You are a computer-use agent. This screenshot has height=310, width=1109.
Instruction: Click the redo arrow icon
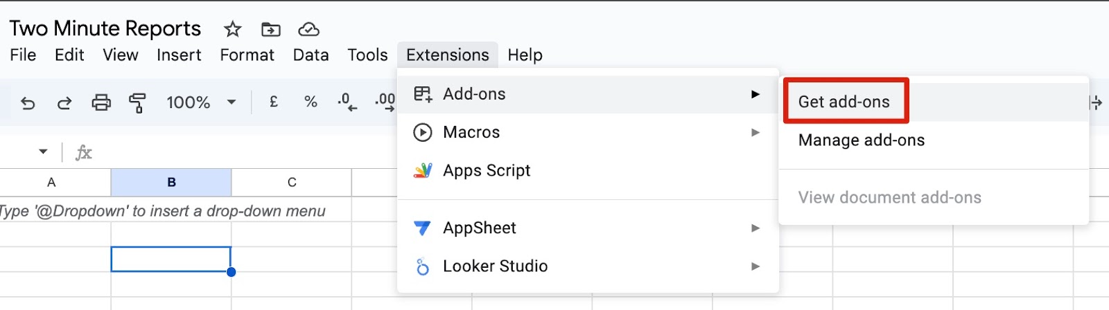coord(64,103)
